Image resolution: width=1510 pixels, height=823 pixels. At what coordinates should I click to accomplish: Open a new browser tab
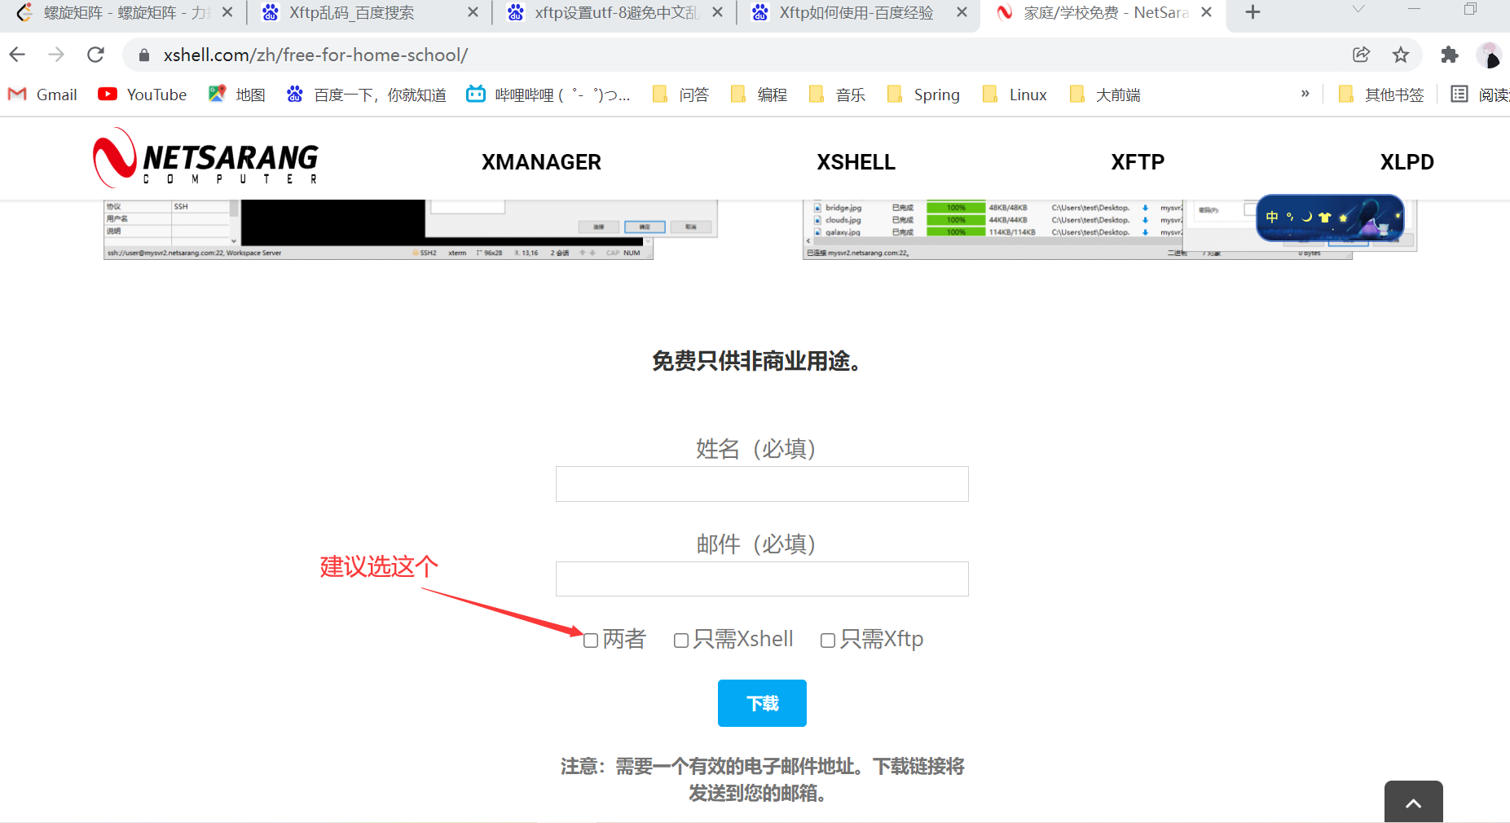[1253, 12]
